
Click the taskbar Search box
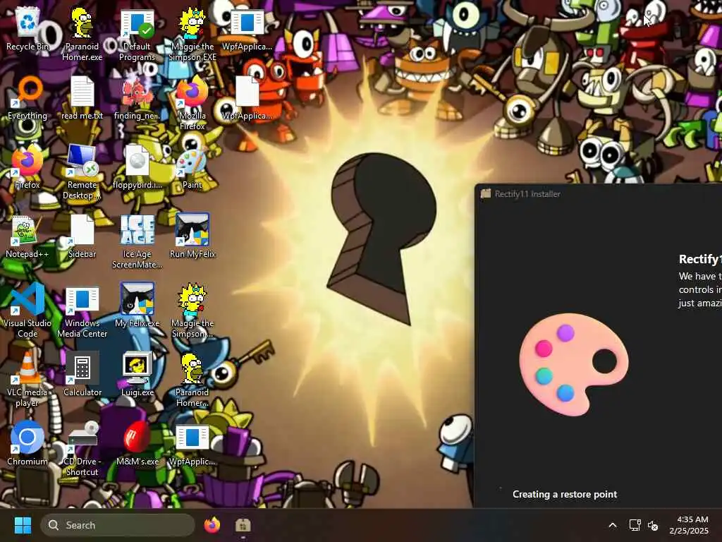pyautogui.click(x=118, y=525)
